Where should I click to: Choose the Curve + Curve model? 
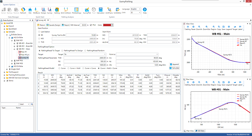83,68
